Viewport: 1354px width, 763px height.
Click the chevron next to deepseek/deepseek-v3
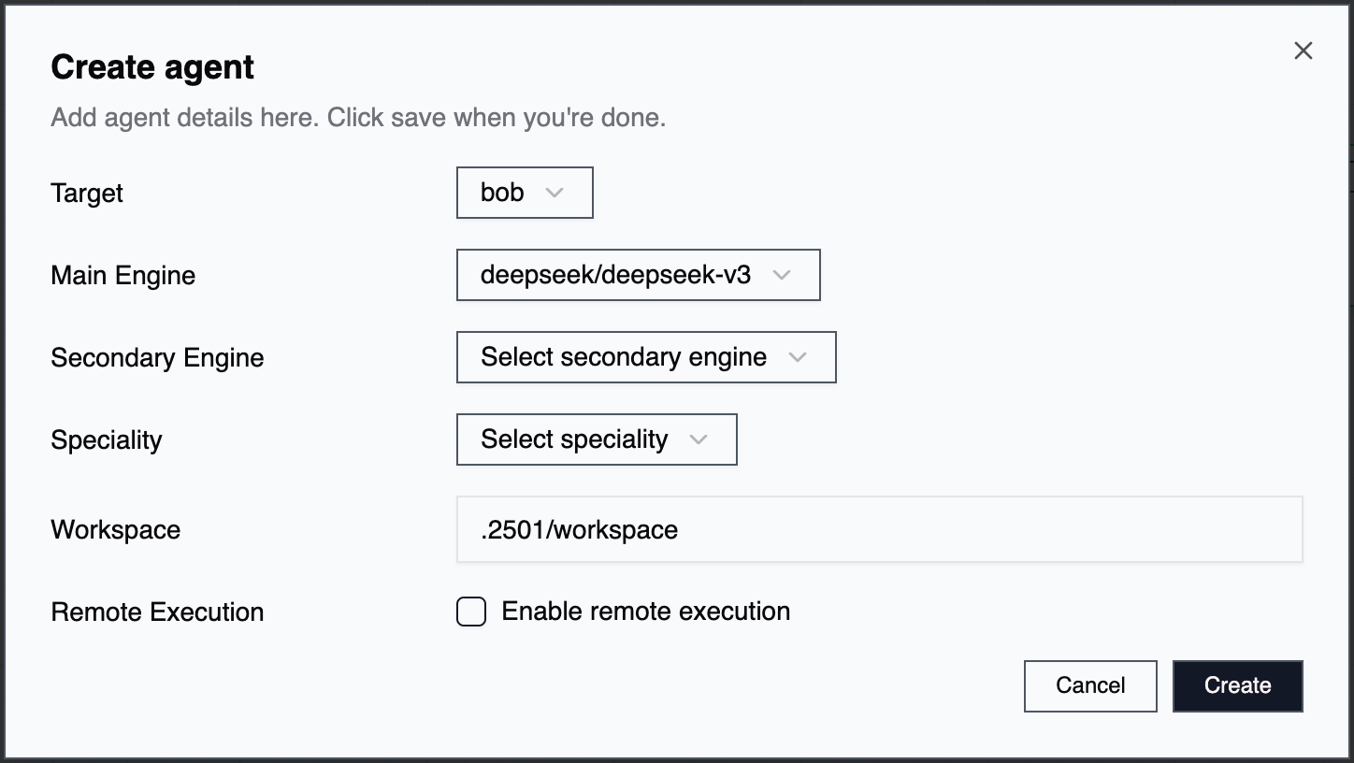coord(782,275)
